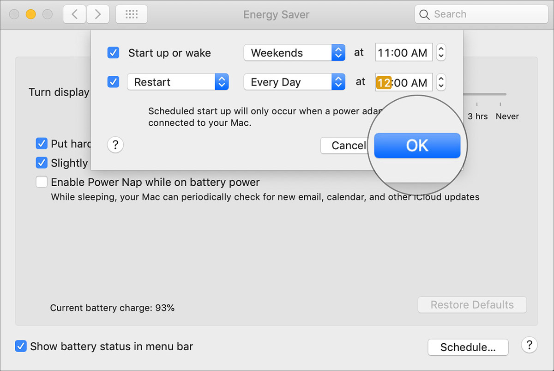Open the Every Day dropdown
This screenshot has height=371, width=554.
click(294, 82)
